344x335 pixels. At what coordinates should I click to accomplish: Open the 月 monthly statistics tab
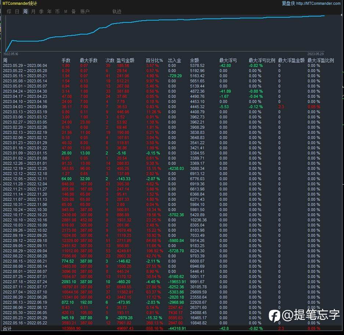click(x=33, y=11)
